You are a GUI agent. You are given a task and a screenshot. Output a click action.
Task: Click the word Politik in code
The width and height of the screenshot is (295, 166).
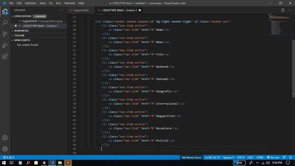tap(162, 141)
